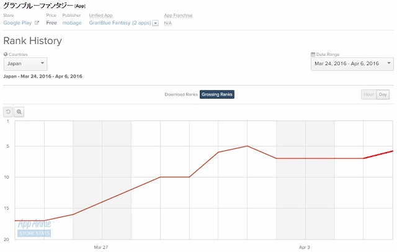Select the magnifier zoom-in chart icon
The height and width of the screenshot is (252, 397).
tap(19, 112)
